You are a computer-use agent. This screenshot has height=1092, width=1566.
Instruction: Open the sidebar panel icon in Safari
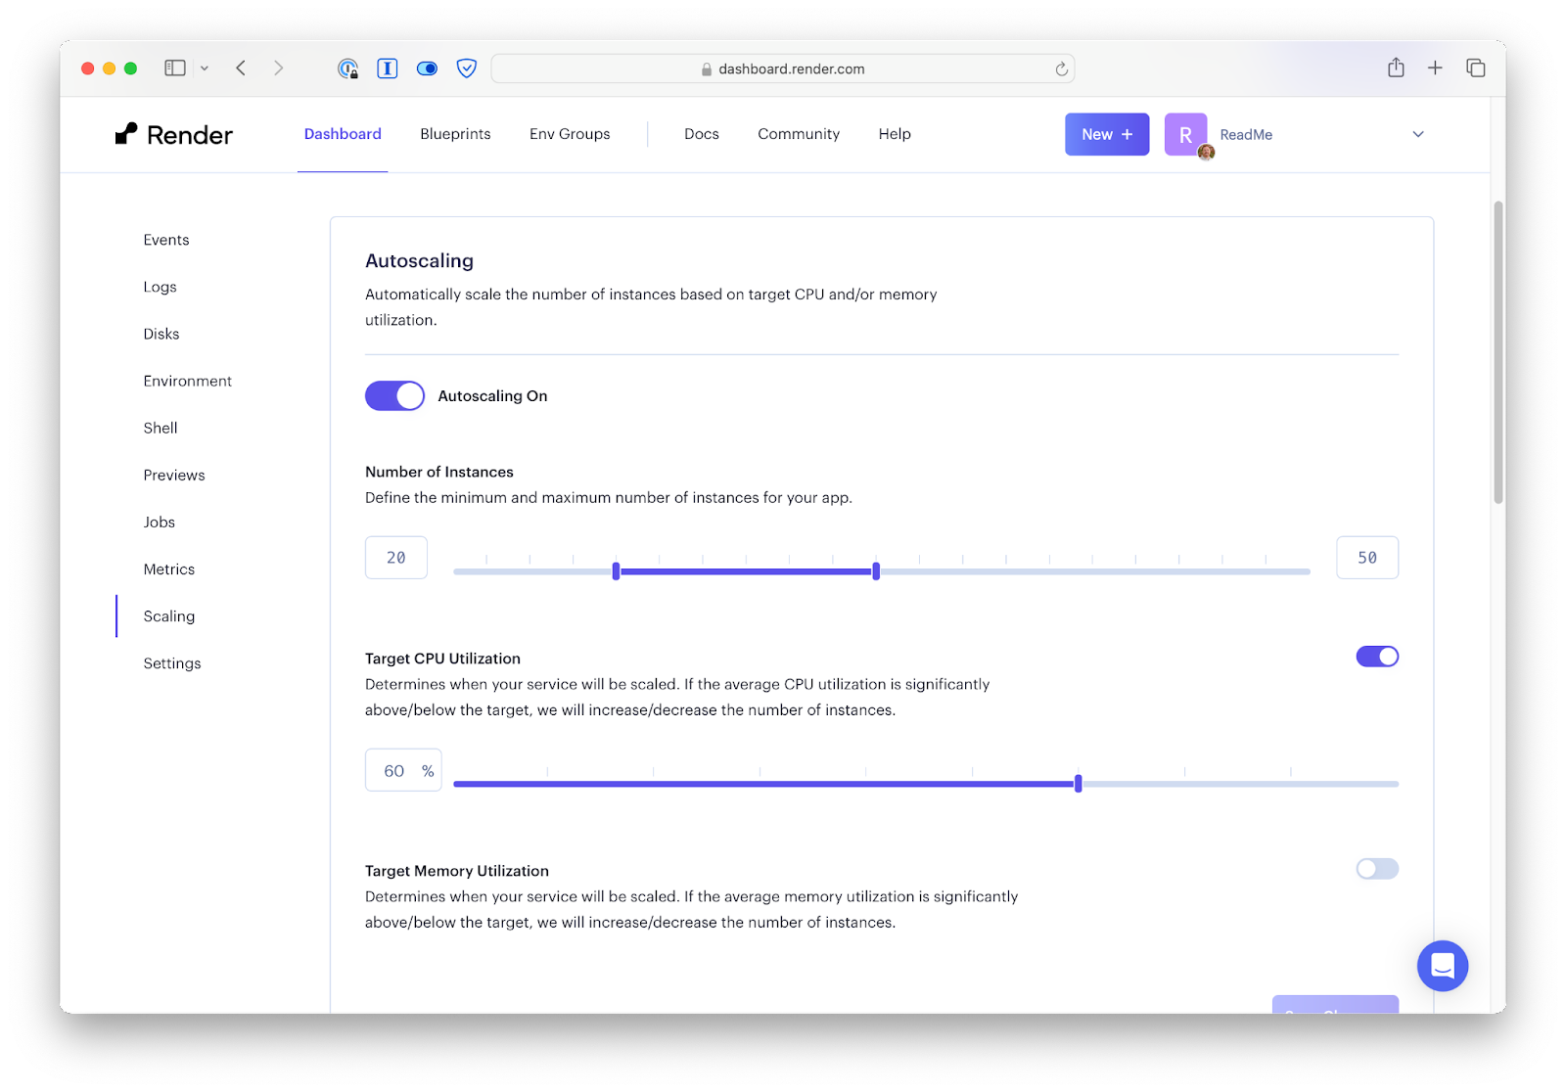175,68
